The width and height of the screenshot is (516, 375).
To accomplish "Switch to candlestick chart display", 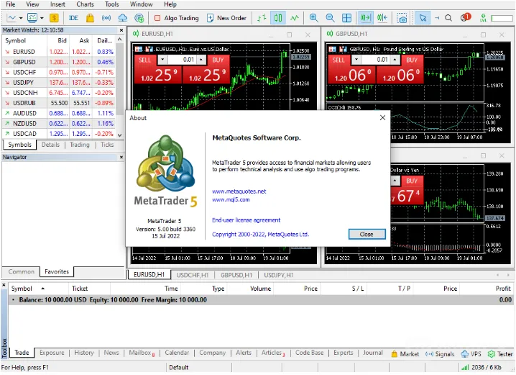I will pos(278,18).
